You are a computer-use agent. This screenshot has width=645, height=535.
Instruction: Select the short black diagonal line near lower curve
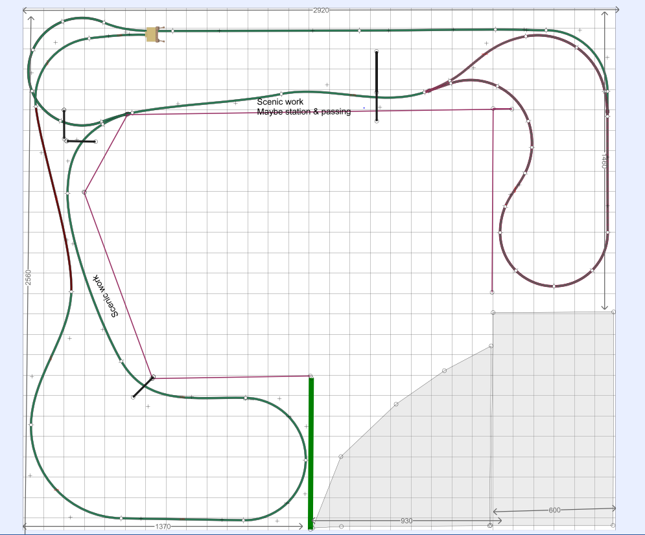(x=143, y=387)
